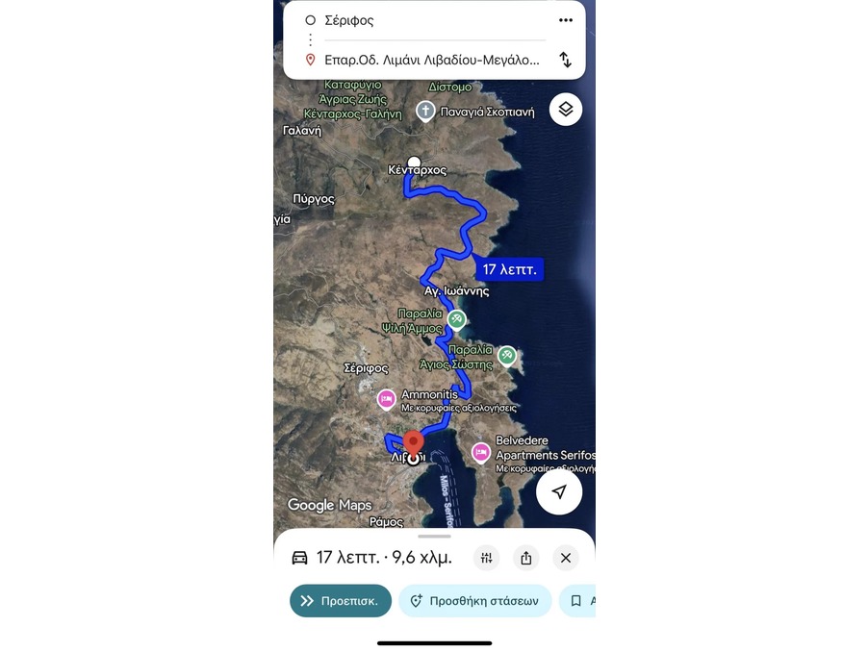Share directions via the share icon

tap(525, 558)
